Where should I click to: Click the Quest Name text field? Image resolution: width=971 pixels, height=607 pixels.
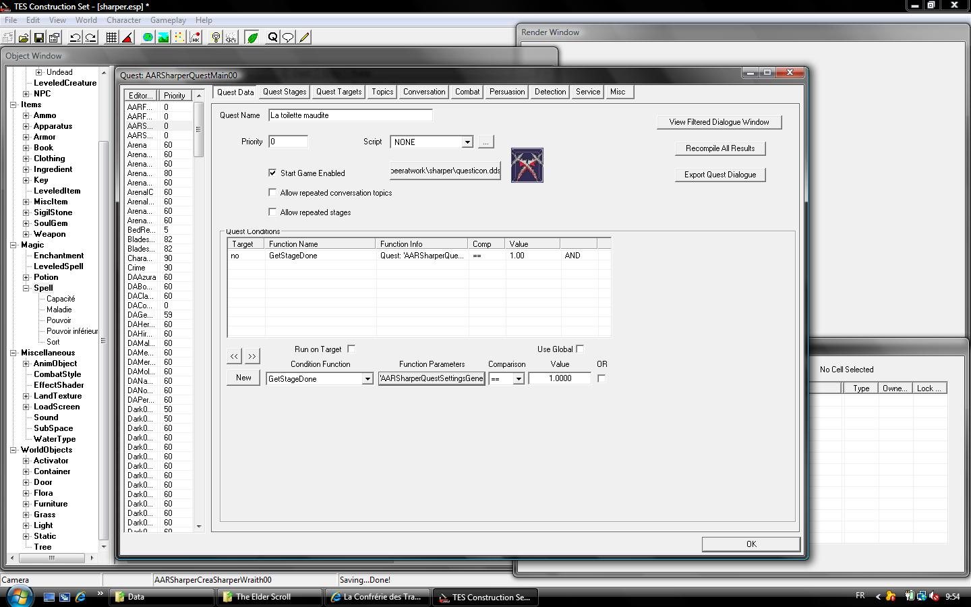[x=350, y=115]
